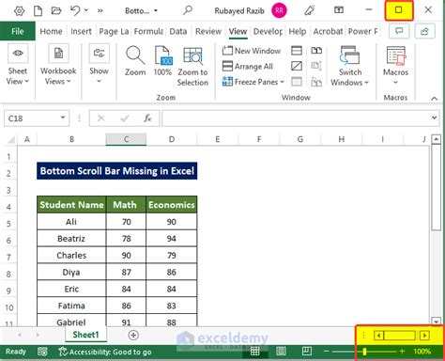
Task: Create a new file from title bar
Action: click(38, 11)
